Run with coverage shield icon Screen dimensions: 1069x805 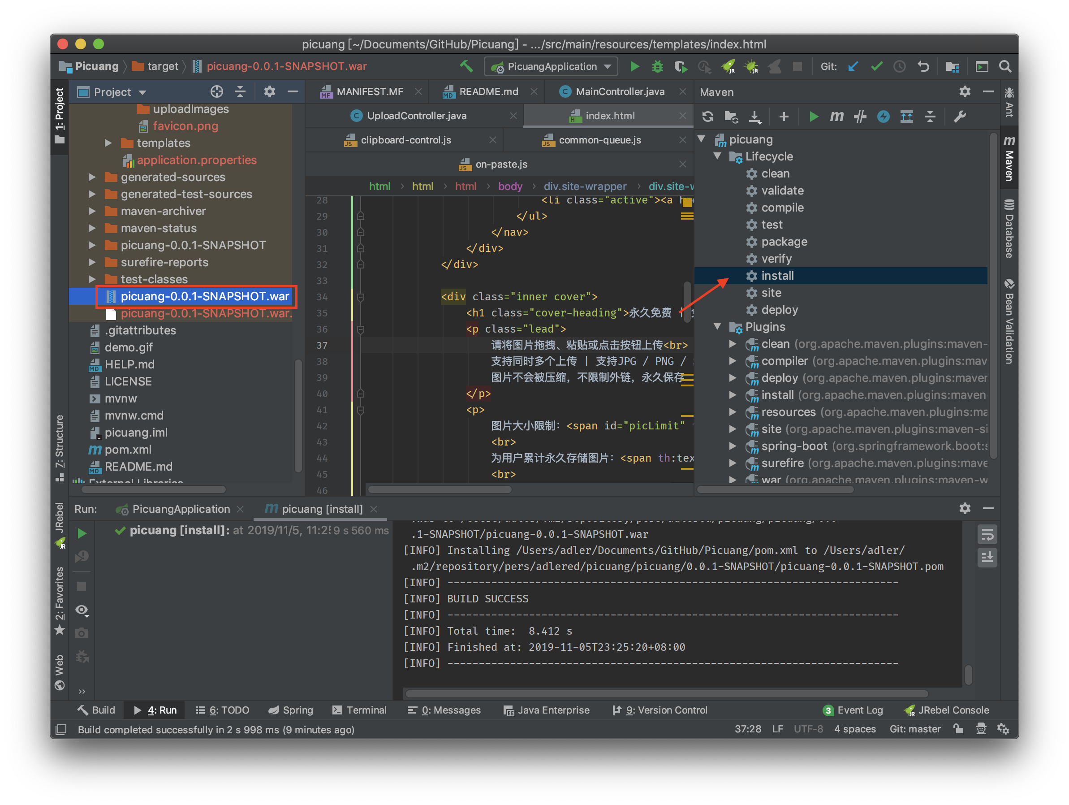(681, 66)
